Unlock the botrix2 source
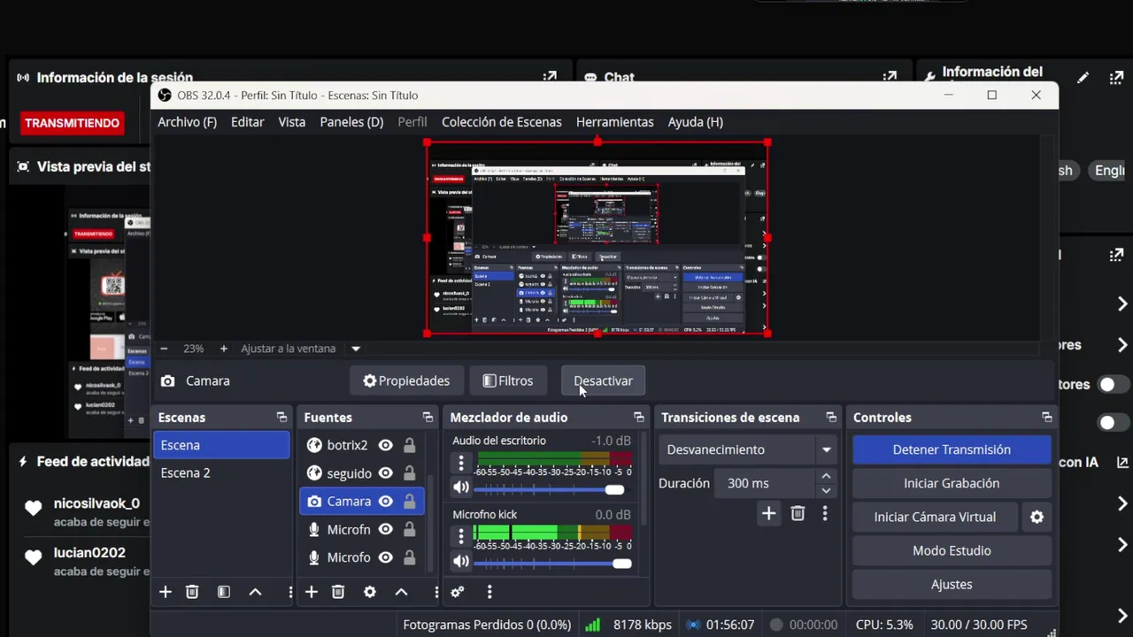 click(x=410, y=445)
